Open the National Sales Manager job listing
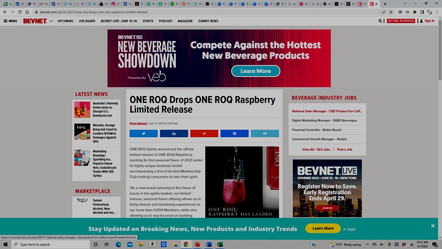 (x=327, y=111)
